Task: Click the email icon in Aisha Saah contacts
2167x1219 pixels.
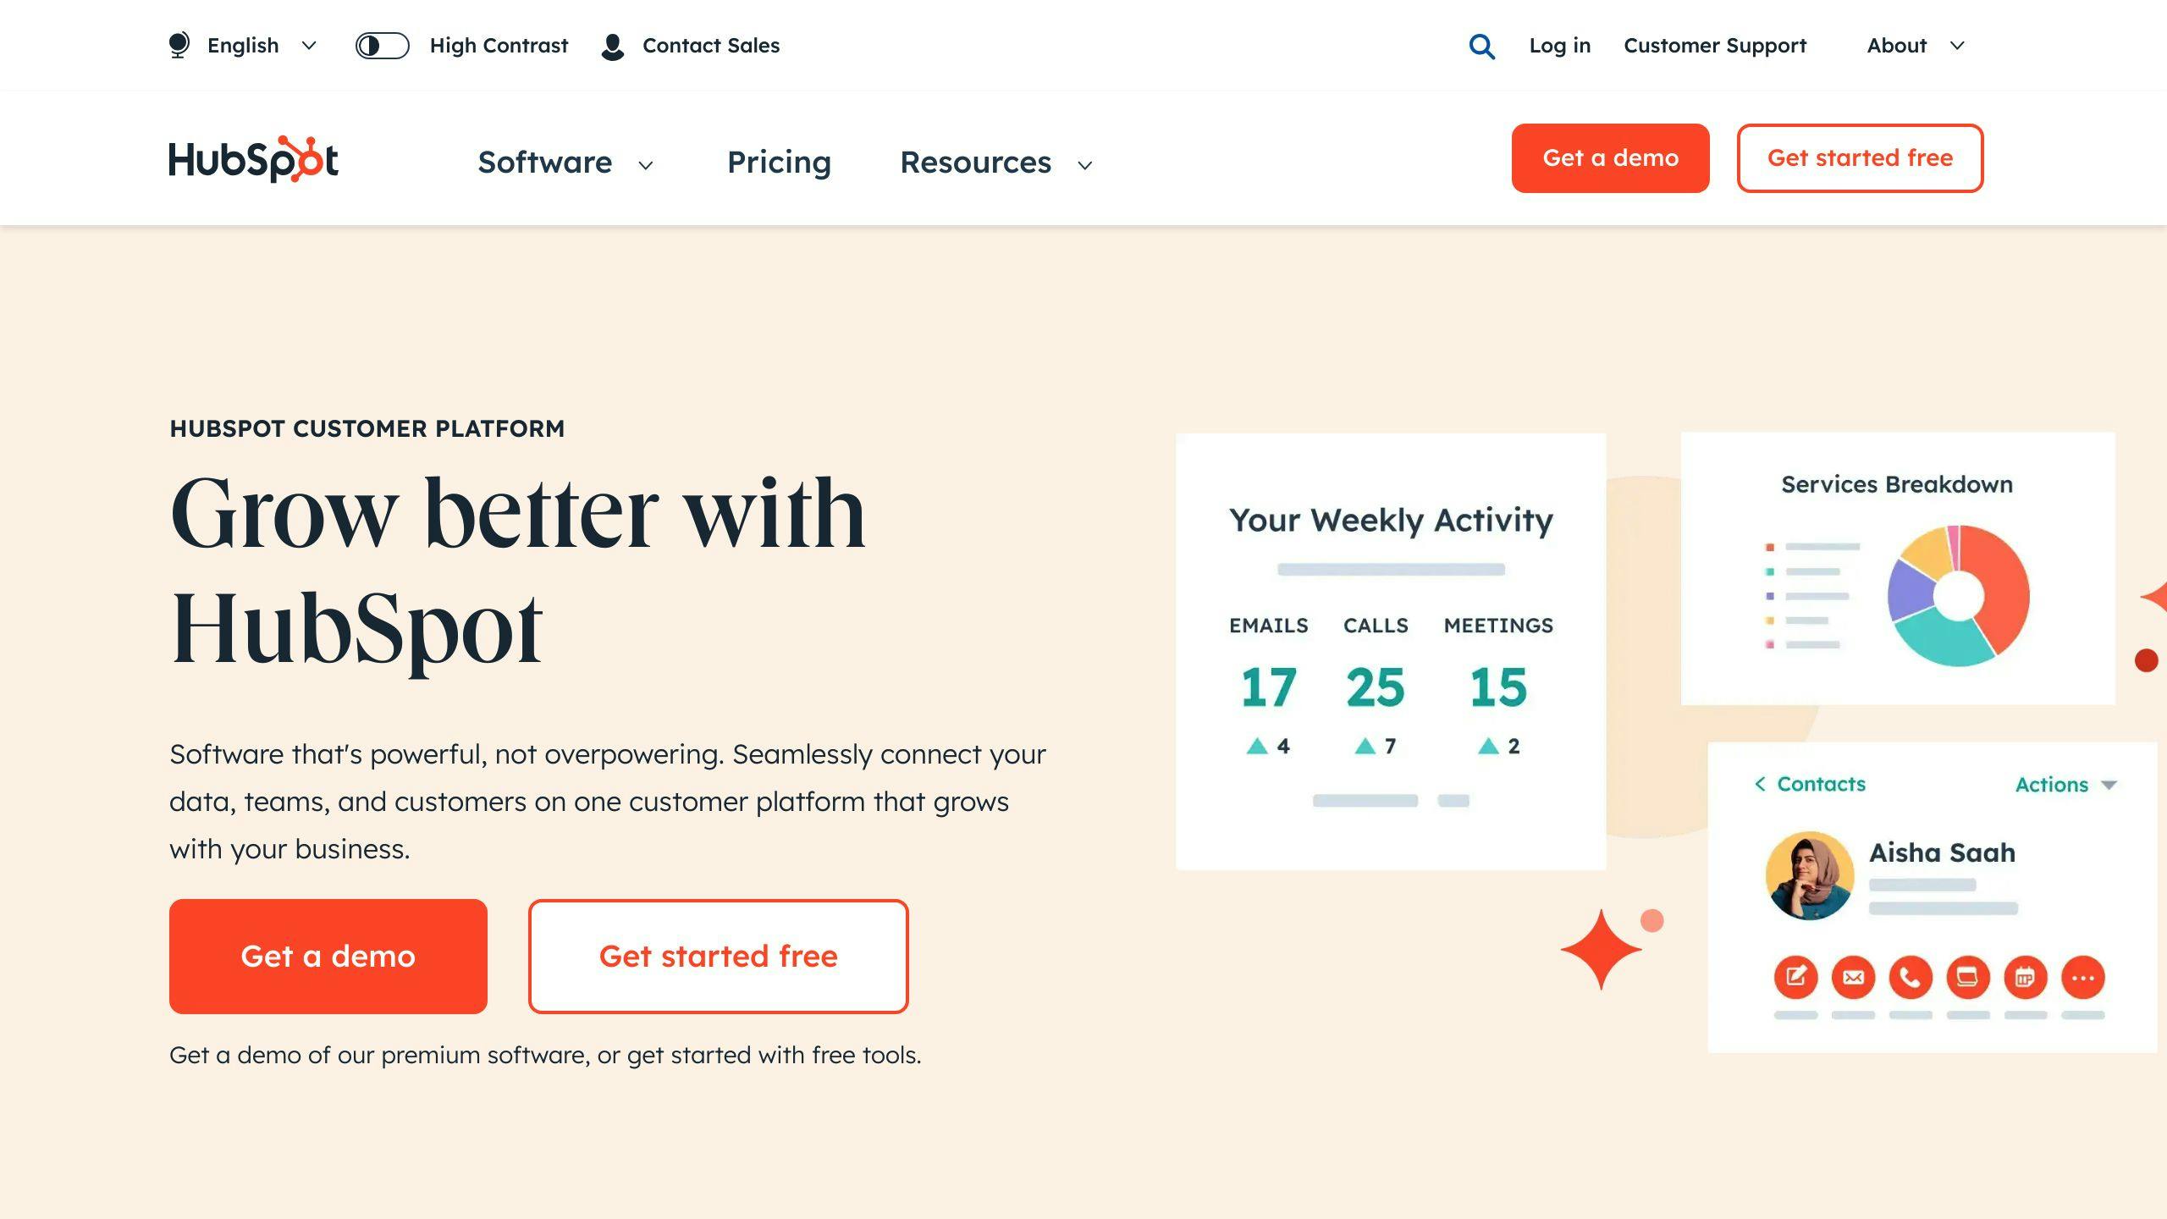Action: pyautogui.click(x=1855, y=976)
